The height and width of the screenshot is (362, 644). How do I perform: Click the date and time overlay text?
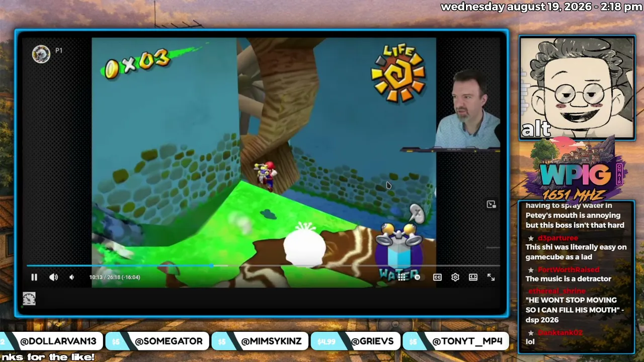[541, 7]
